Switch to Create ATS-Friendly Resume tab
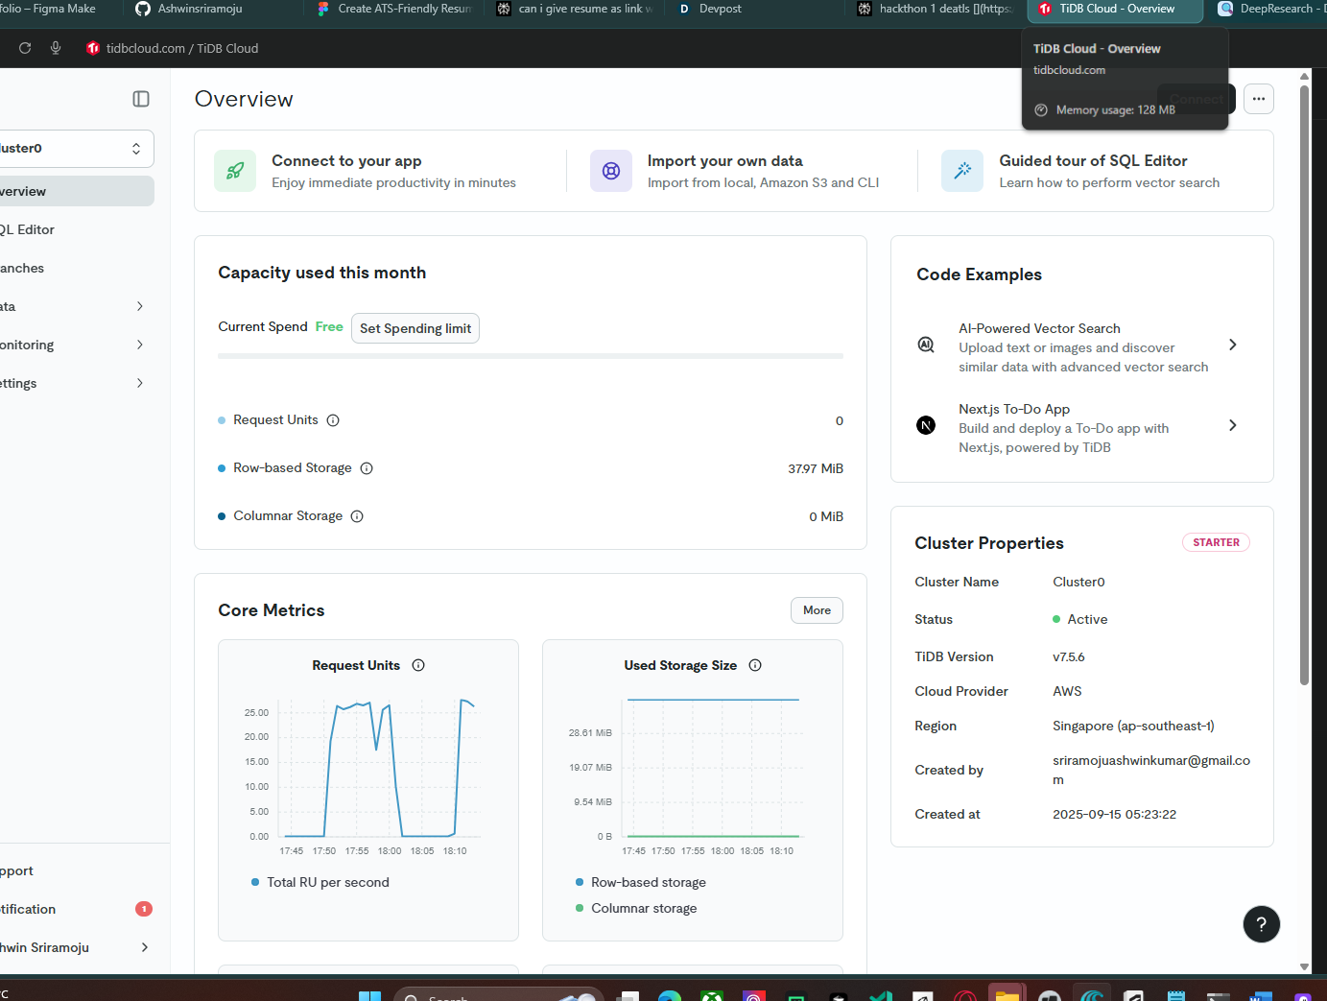Viewport: 1327px width, 1001px height. [x=395, y=10]
